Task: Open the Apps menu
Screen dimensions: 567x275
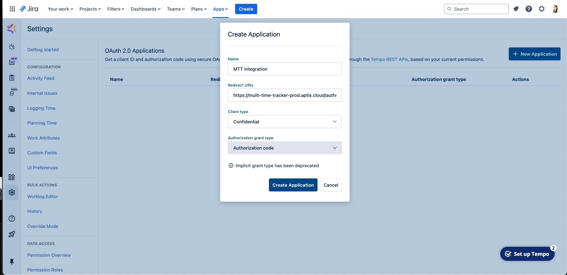Action: (220, 9)
